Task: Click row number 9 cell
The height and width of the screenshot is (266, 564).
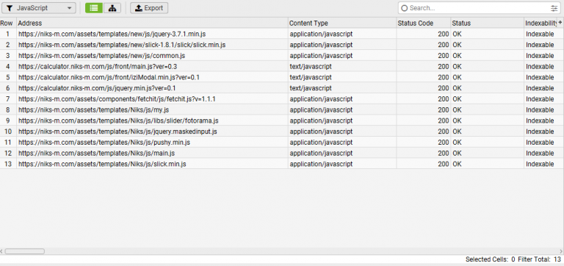Action: [8, 121]
